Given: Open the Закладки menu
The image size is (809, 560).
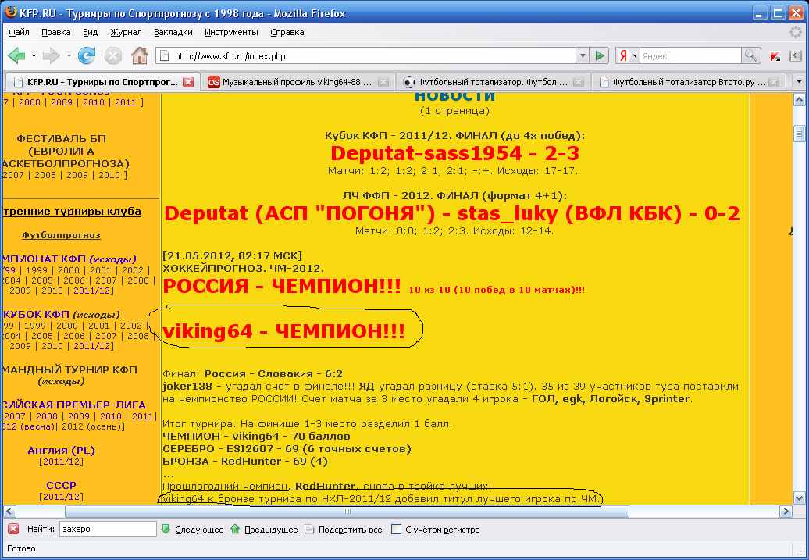Looking at the screenshot, I should tap(173, 32).
